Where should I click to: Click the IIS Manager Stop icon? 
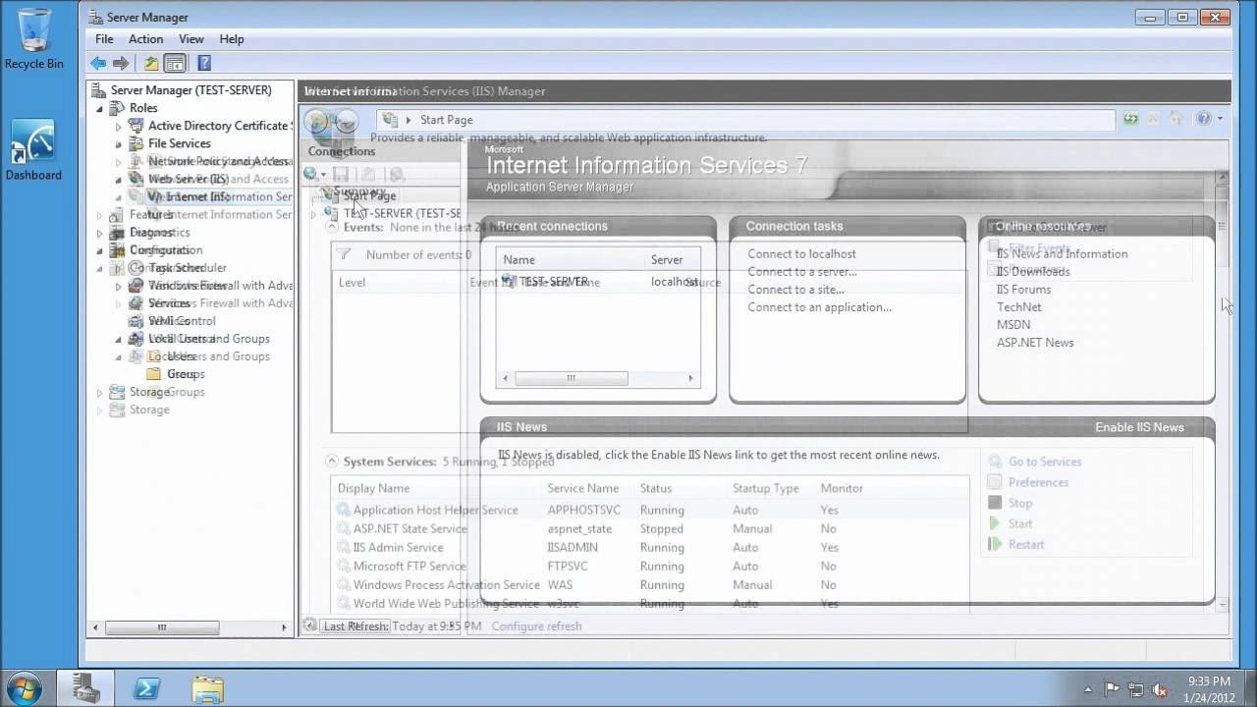point(1154,119)
